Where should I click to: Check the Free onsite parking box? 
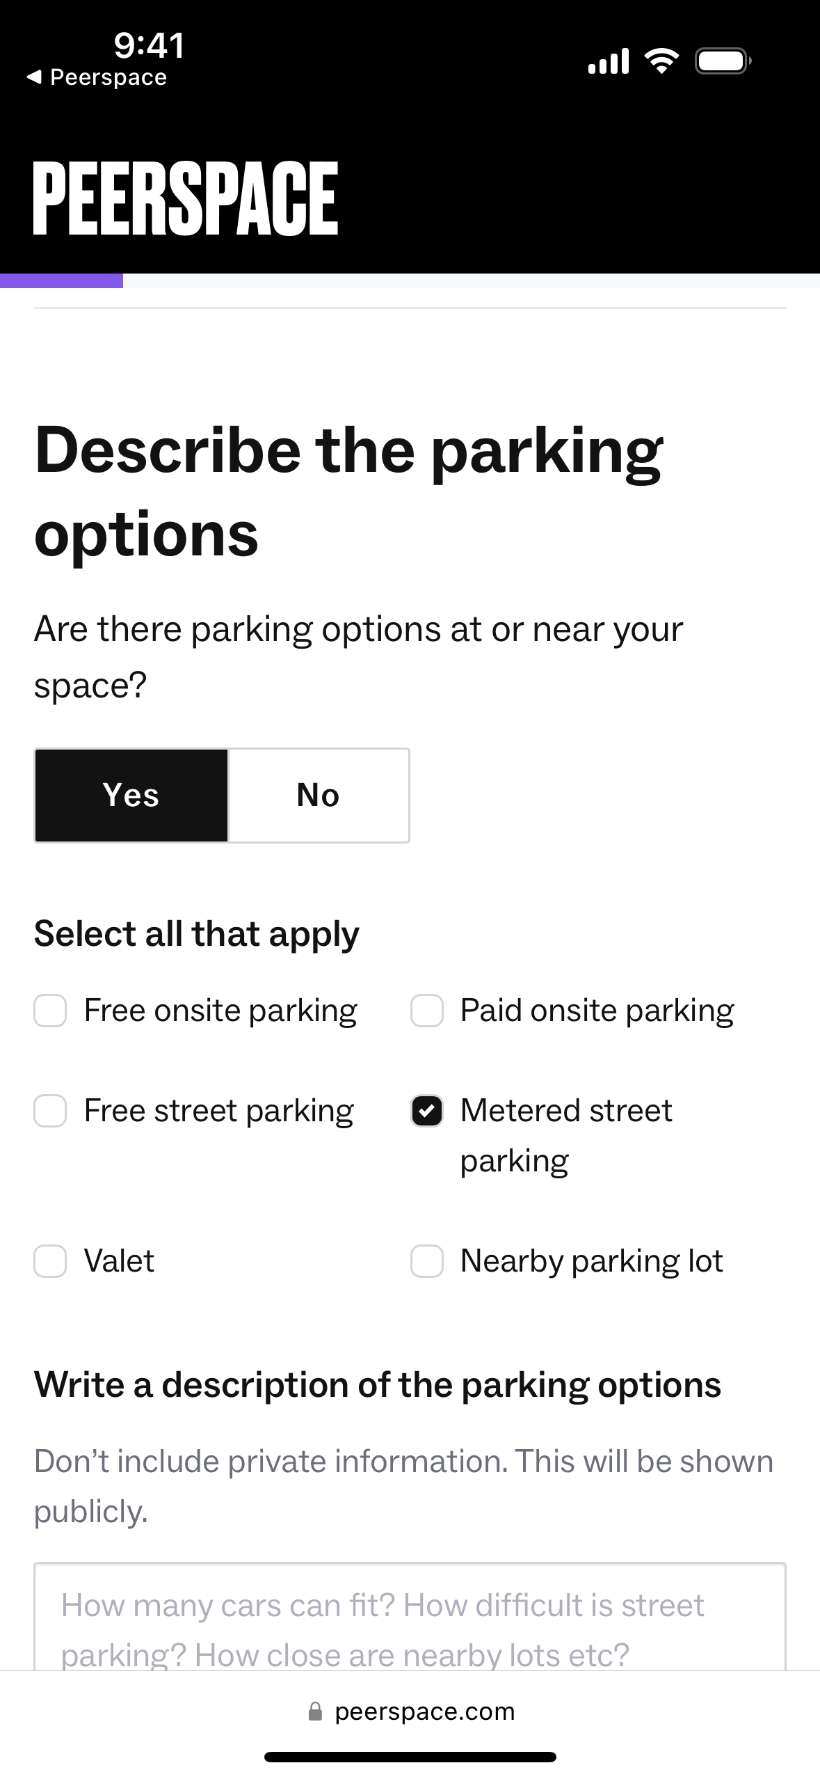pyautogui.click(x=50, y=1011)
